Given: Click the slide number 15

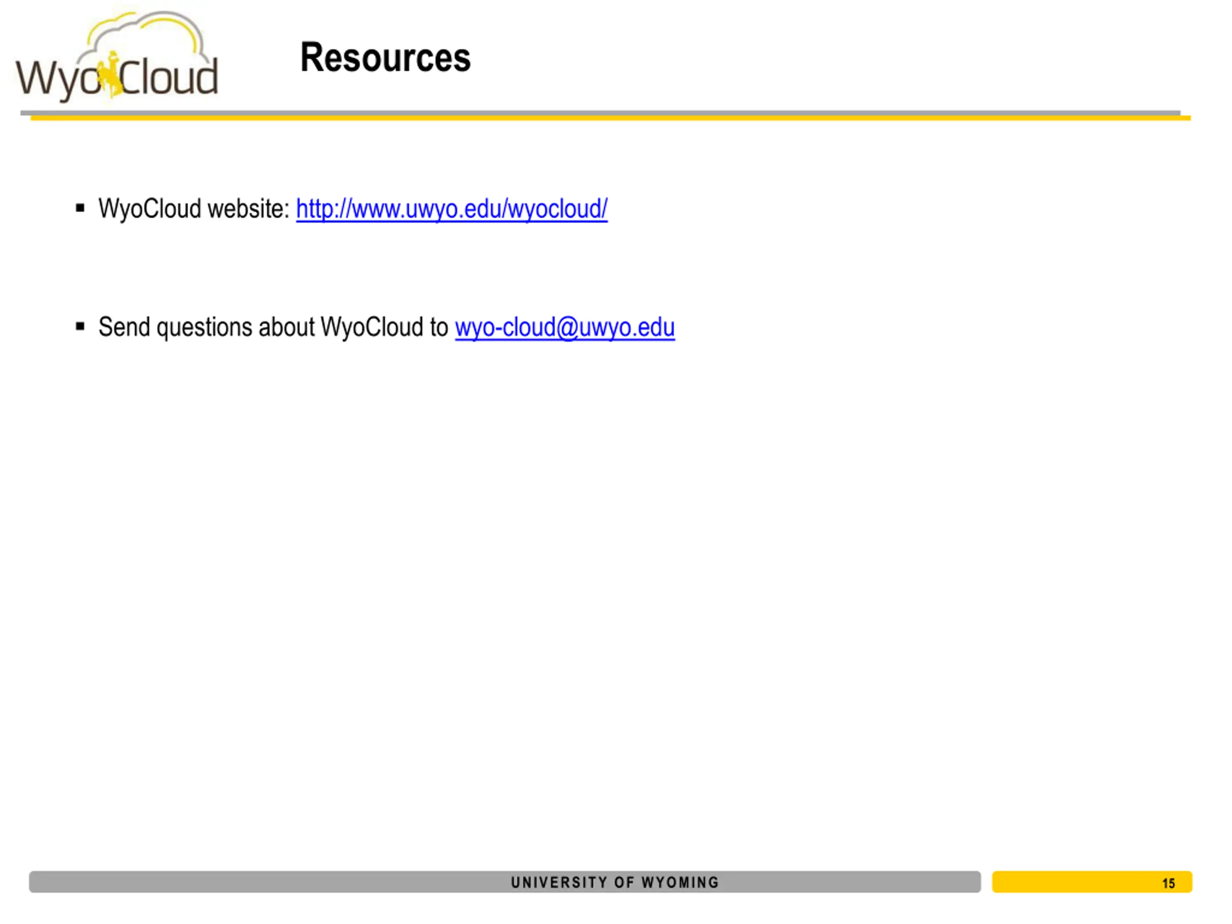Looking at the screenshot, I should [1168, 884].
